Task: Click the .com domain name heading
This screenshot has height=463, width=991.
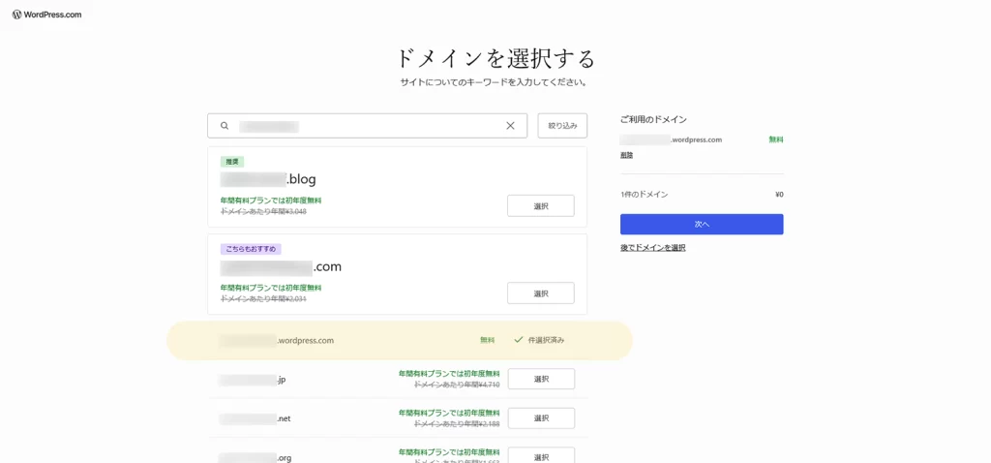Action: click(x=281, y=266)
